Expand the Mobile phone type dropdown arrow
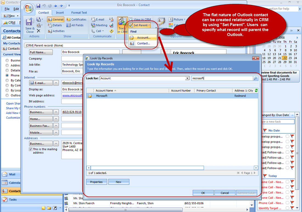This screenshot has width=302, height=212. tap(56, 133)
